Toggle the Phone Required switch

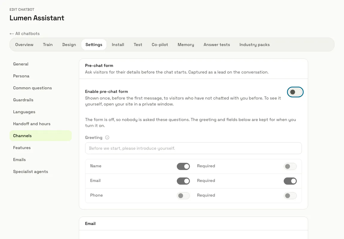click(290, 196)
